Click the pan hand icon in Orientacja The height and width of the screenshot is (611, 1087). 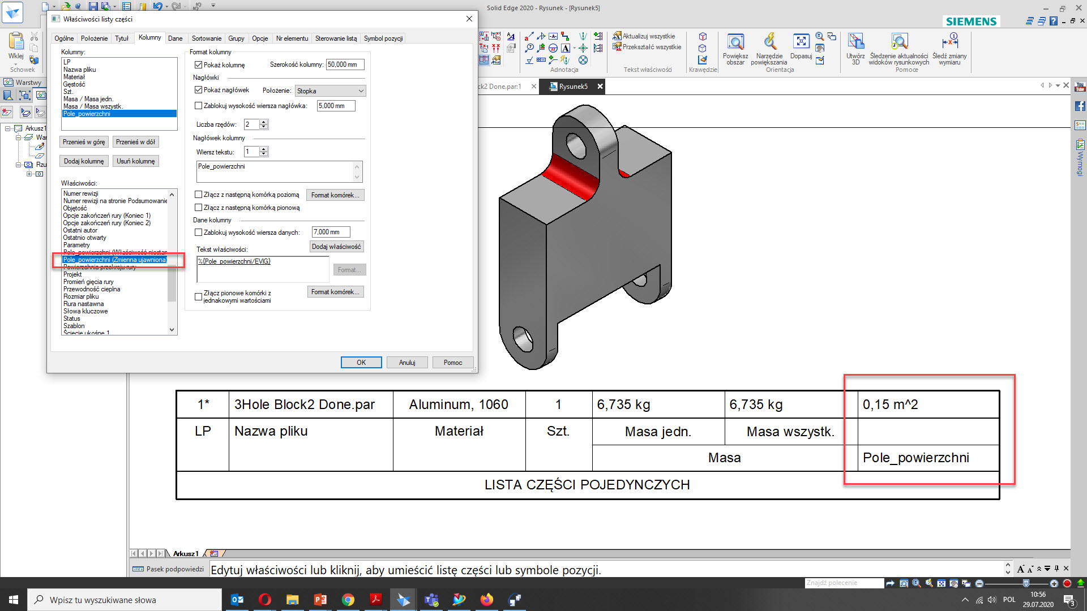click(x=820, y=48)
